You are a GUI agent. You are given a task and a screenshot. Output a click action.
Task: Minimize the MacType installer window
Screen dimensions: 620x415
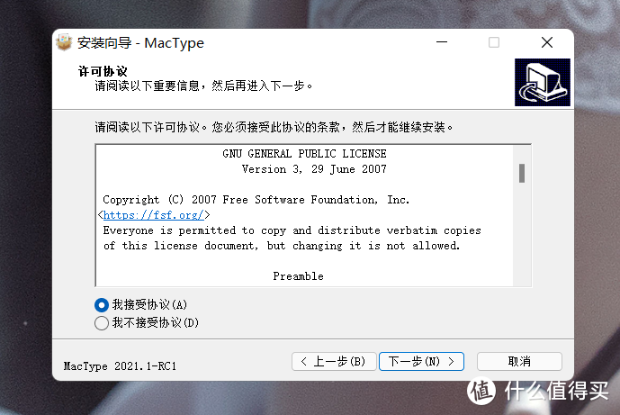442,42
